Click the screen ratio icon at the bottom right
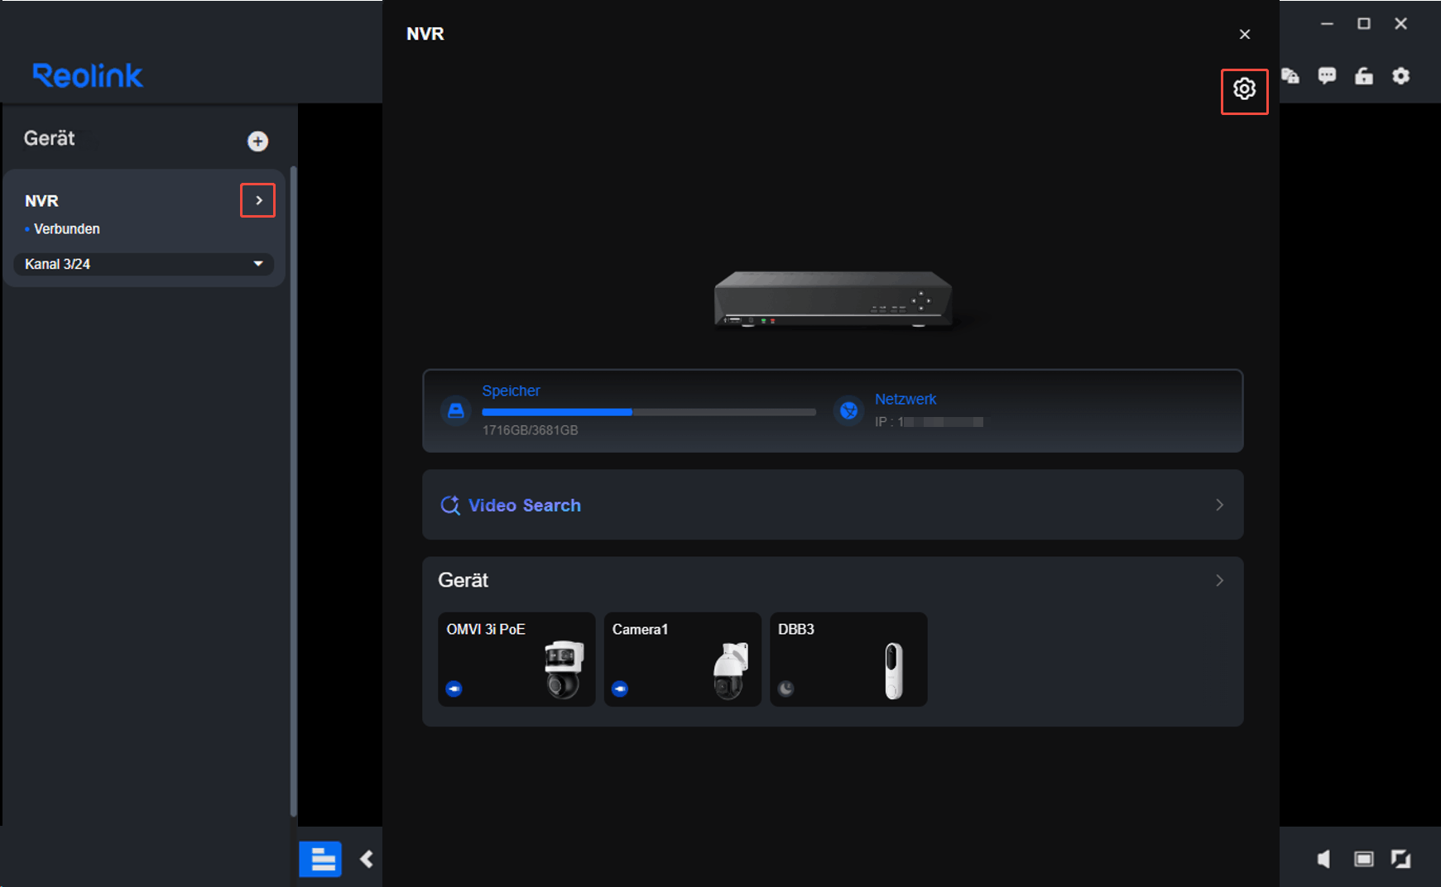Viewport: 1441px width, 887px height. 1363,859
